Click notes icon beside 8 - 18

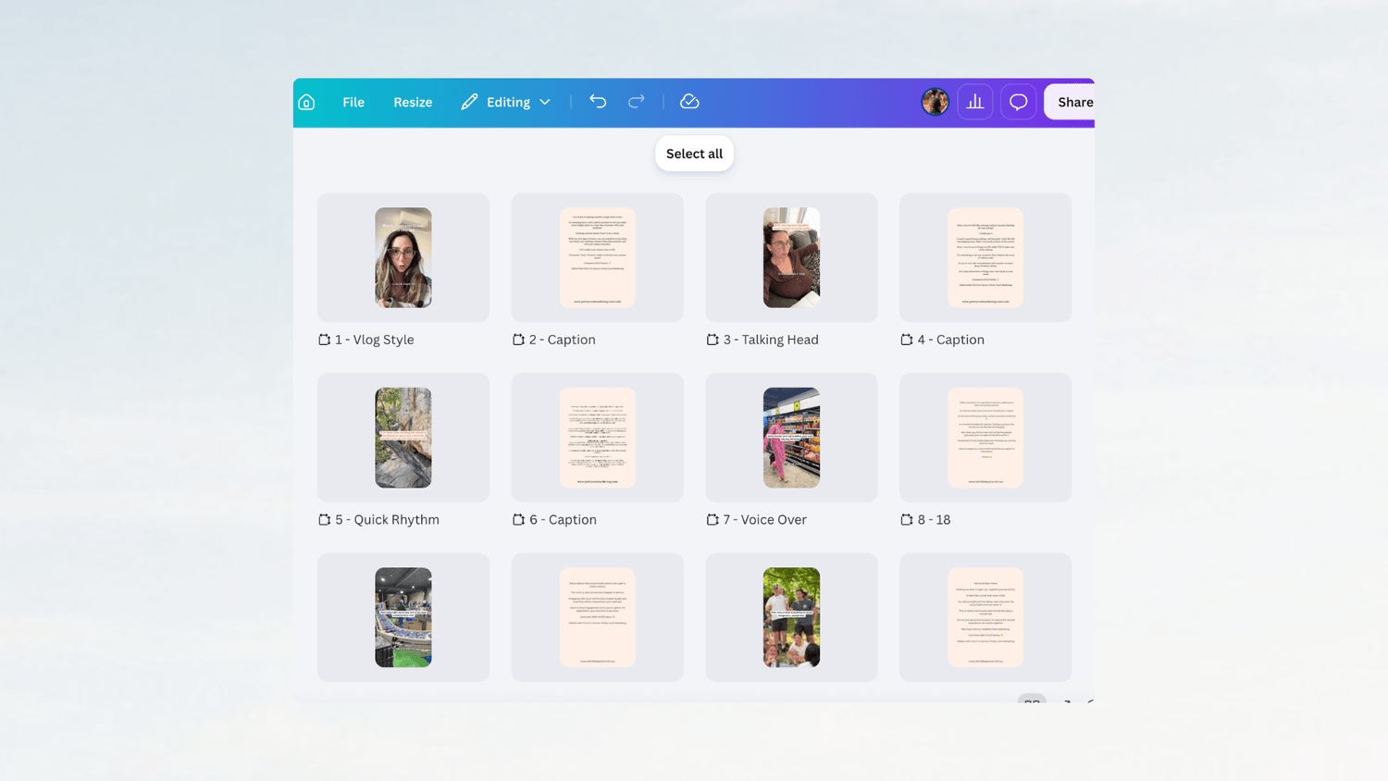tap(907, 520)
